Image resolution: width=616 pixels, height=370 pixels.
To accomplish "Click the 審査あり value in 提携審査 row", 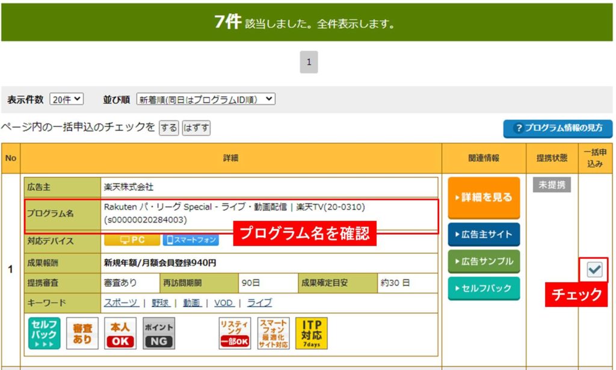I will 120,283.
